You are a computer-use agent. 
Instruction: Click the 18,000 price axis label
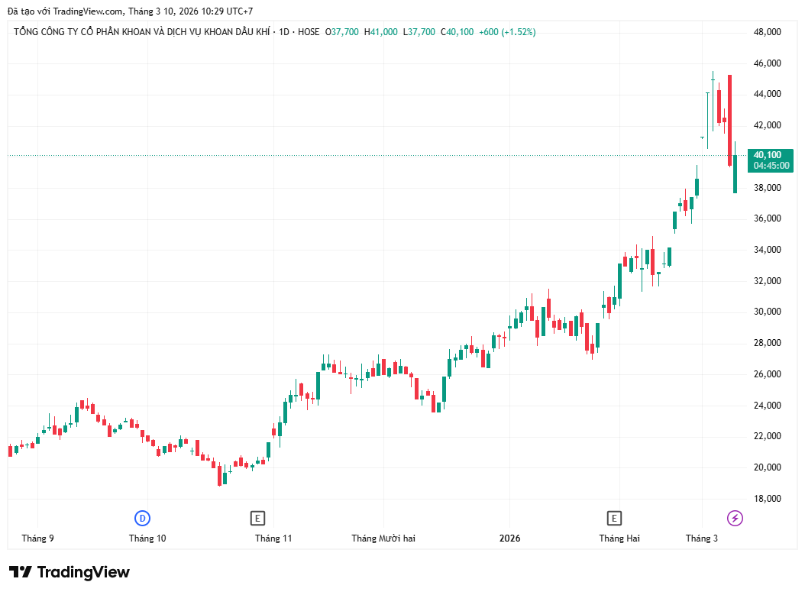(x=767, y=499)
